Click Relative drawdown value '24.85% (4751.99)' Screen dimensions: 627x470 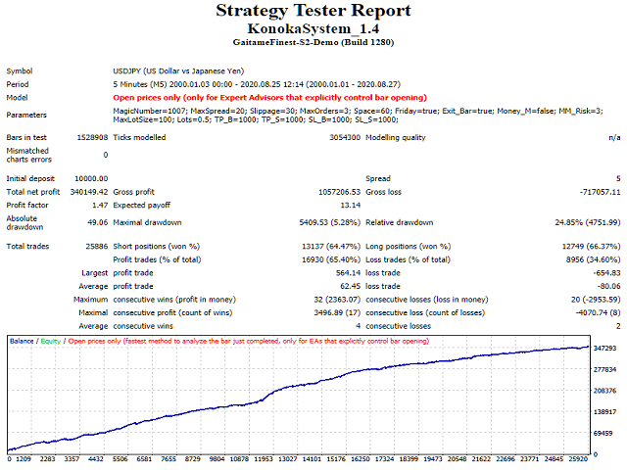(588, 222)
